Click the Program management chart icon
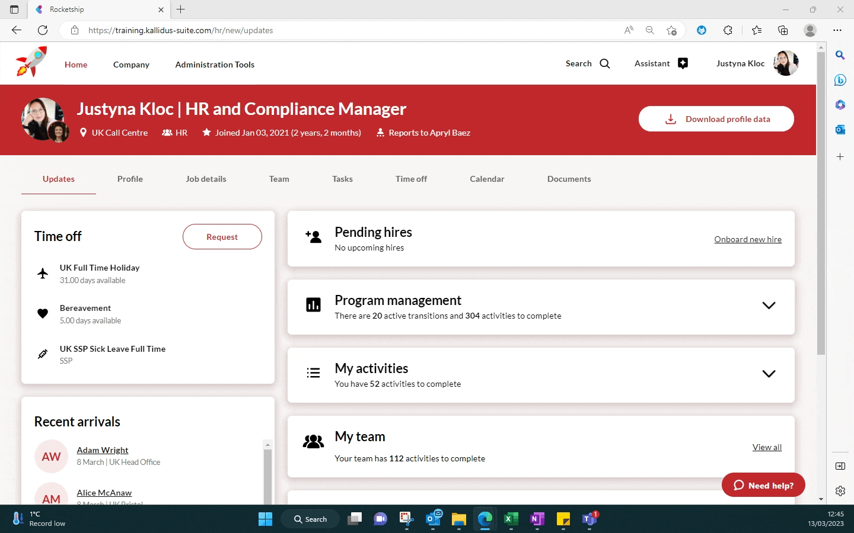 pos(313,305)
